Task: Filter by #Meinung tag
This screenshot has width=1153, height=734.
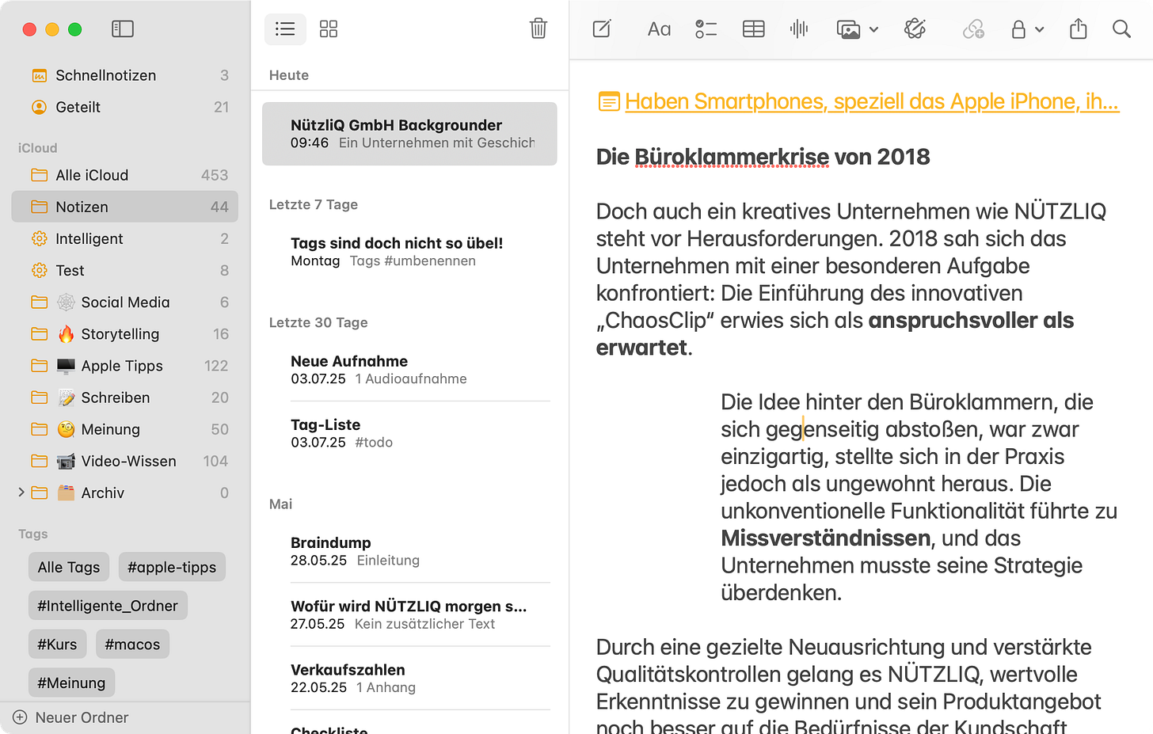Action: 71,683
